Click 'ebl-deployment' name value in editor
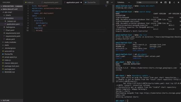Viewport: 181px width, 102px height. [x=47, y=13]
